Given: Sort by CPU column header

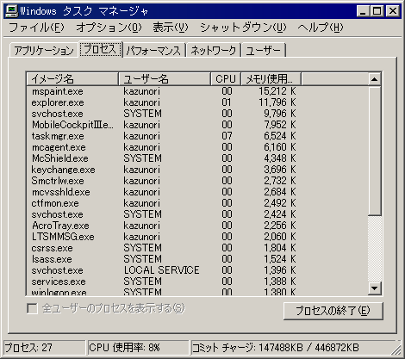Looking at the screenshot, I should point(226,78).
